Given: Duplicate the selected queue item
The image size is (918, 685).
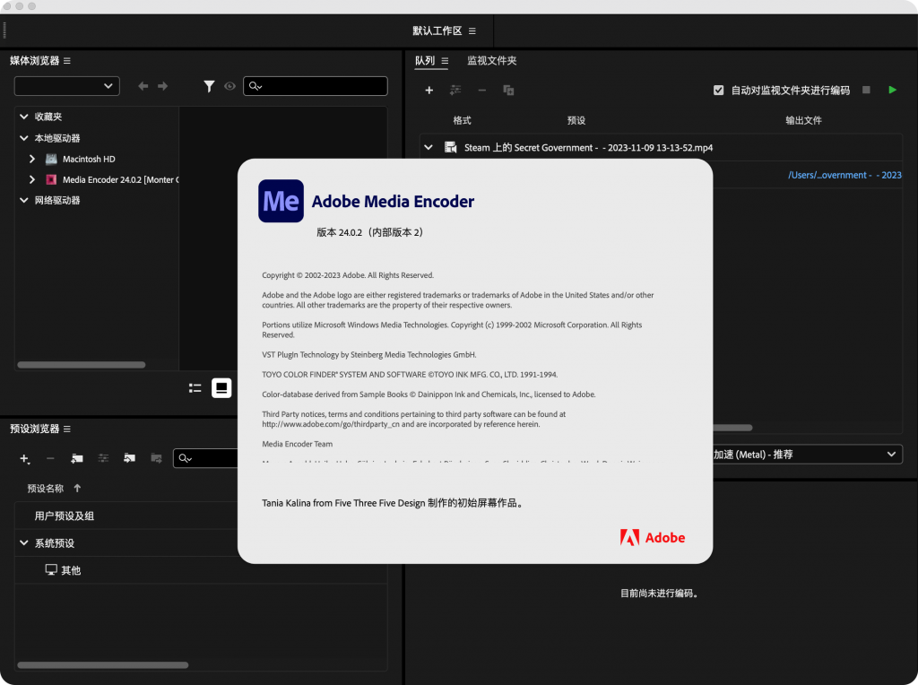Looking at the screenshot, I should tap(507, 91).
